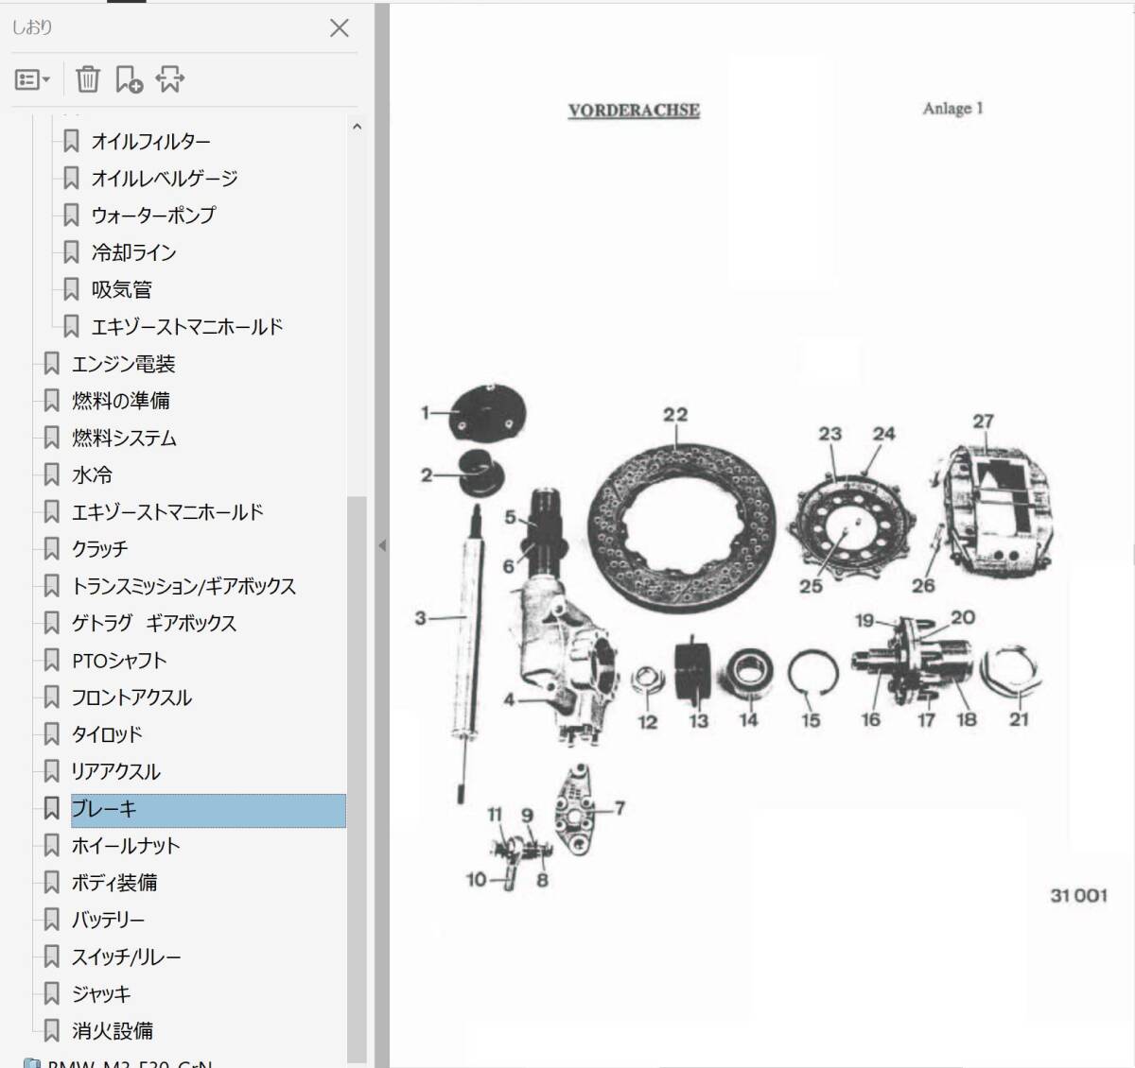1135x1068 pixels.
Task: Select the スイッチ/リレー bookmark
Action: click(126, 956)
